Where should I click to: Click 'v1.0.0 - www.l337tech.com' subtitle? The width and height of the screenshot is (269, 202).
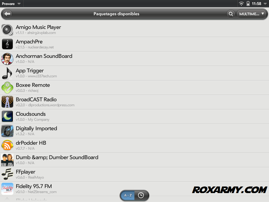[36, 76]
